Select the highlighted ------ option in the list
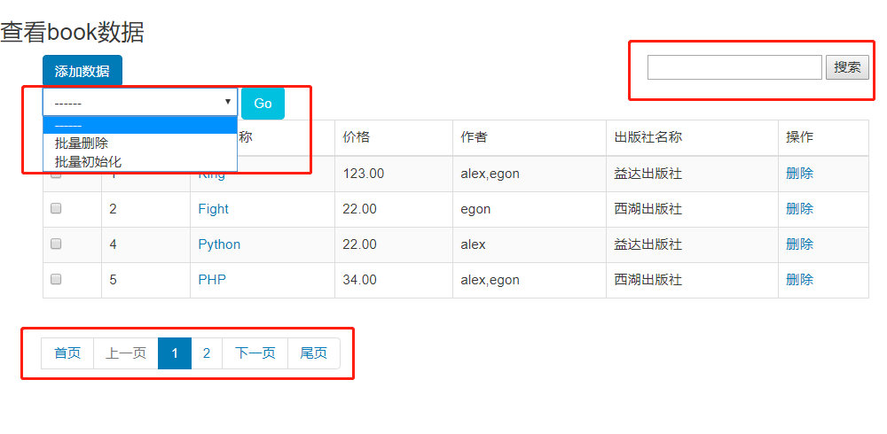 (x=140, y=126)
